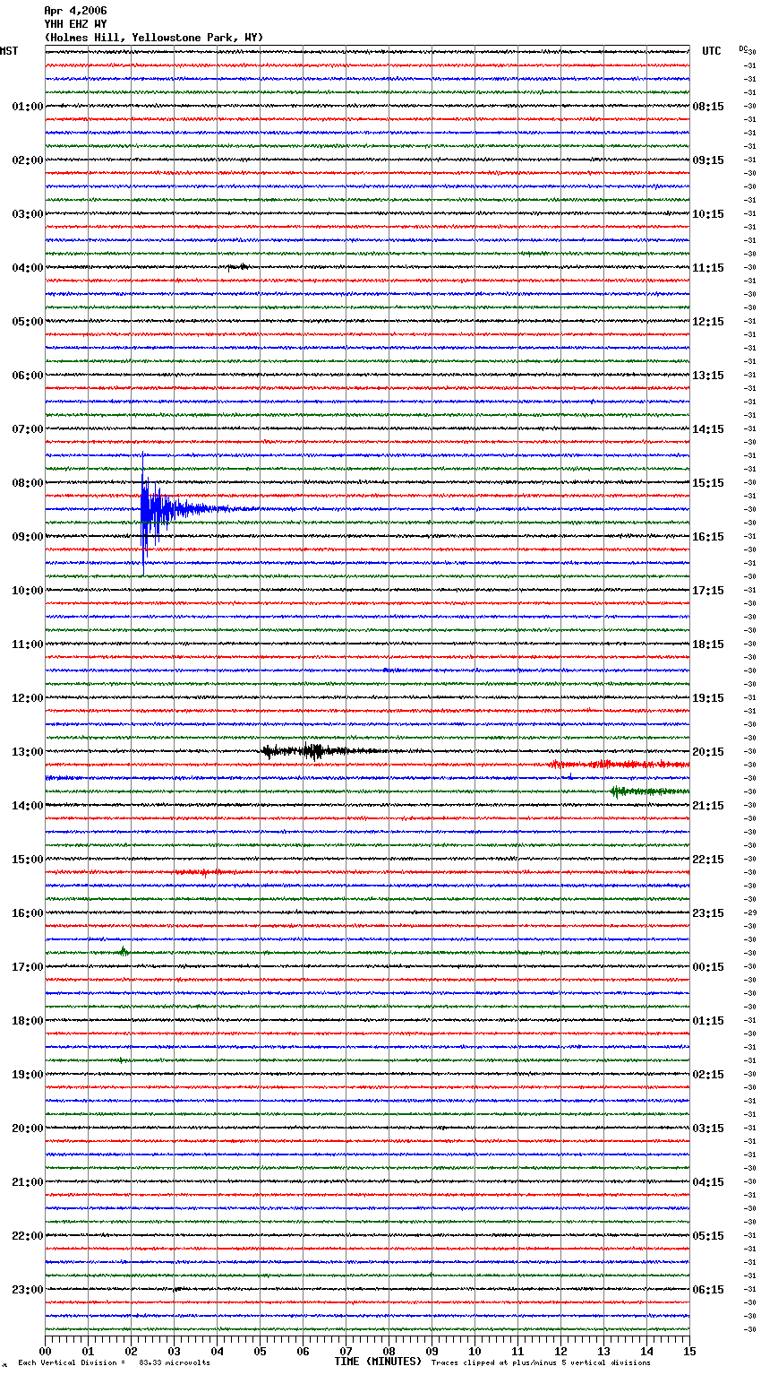761x1375 pixels.
Task: Click the 20:00 MST time label
Action: [28, 1129]
